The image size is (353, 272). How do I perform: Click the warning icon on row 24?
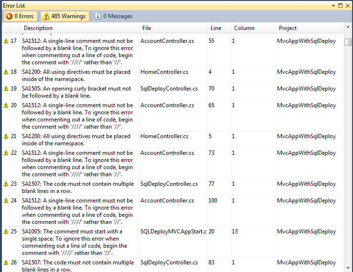6,201
